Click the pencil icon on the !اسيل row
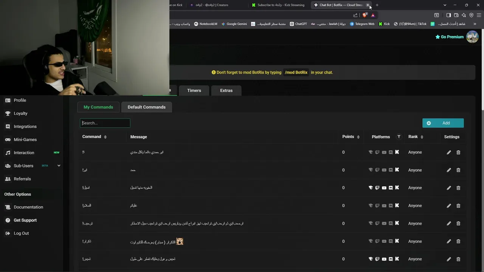Image resolution: width=484 pixels, height=272 pixels. (x=449, y=188)
